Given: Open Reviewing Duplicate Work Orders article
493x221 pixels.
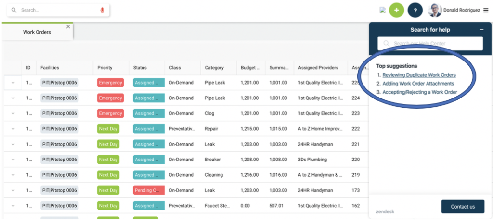Looking at the screenshot, I should (419, 75).
